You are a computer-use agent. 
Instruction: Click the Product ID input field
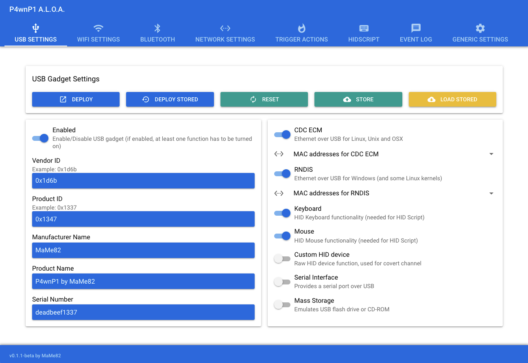(143, 219)
